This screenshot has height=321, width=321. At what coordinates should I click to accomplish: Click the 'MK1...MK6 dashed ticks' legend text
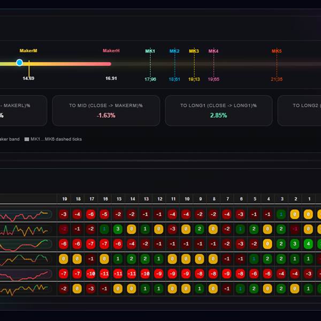tap(56, 139)
